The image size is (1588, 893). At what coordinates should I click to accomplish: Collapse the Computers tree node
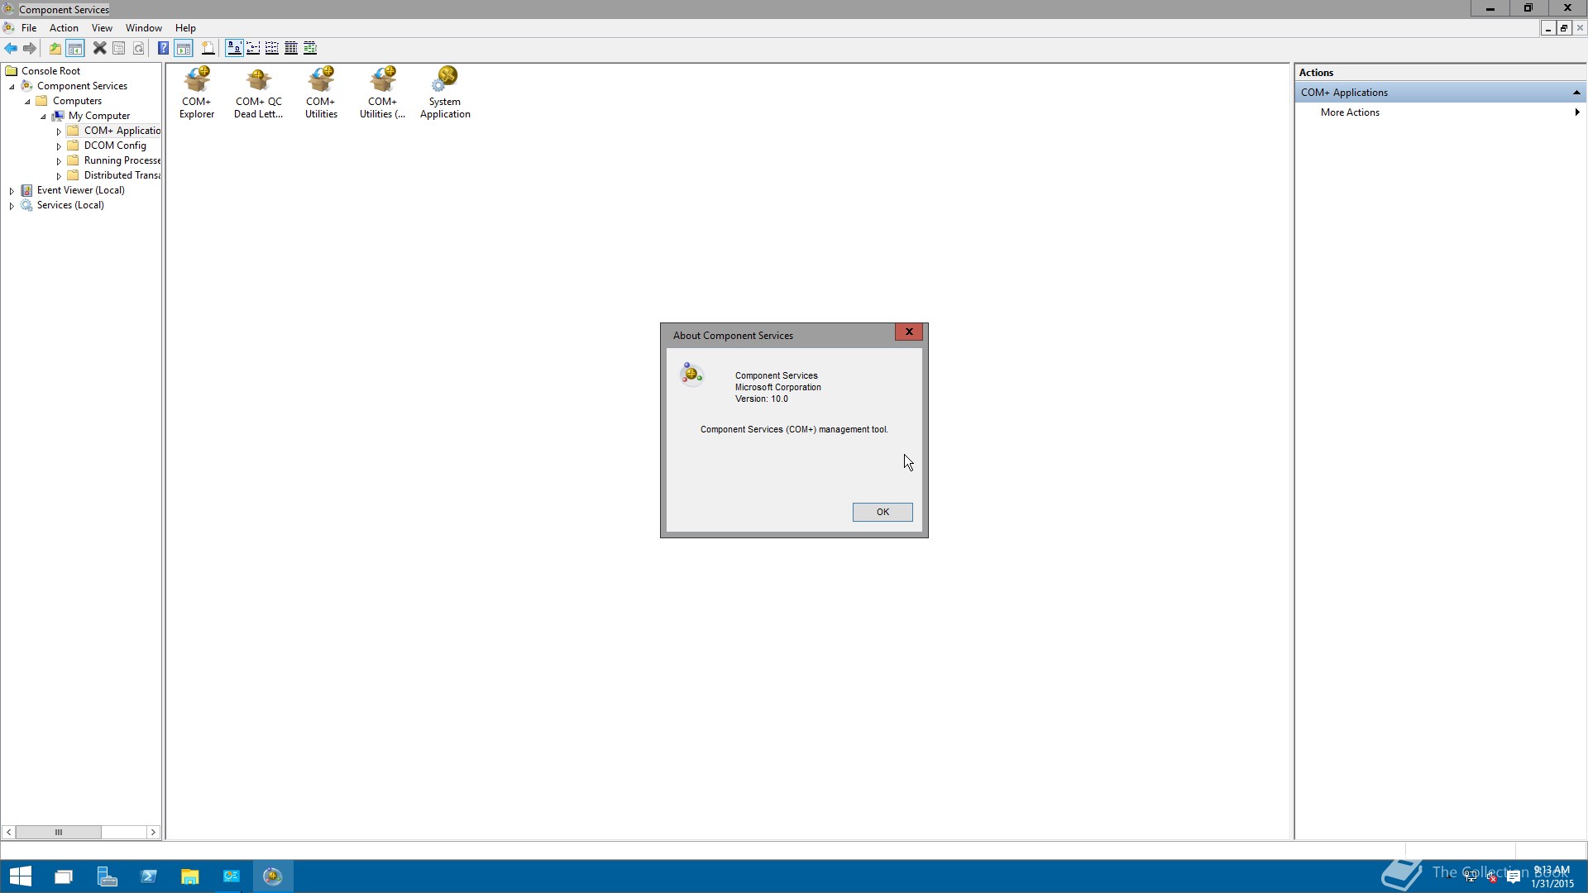[x=27, y=102]
